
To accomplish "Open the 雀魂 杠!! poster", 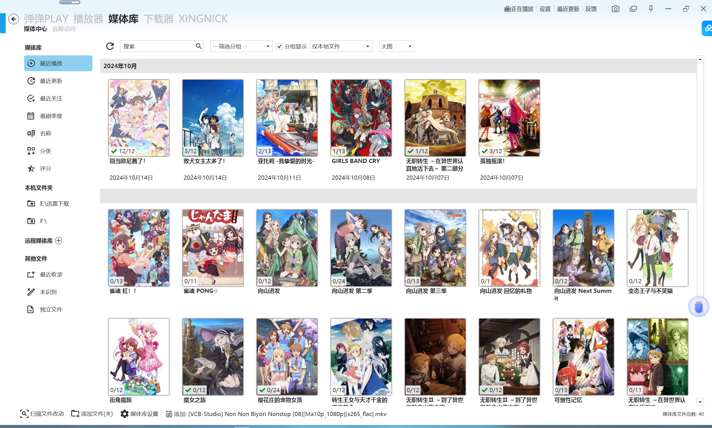I will point(139,248).
